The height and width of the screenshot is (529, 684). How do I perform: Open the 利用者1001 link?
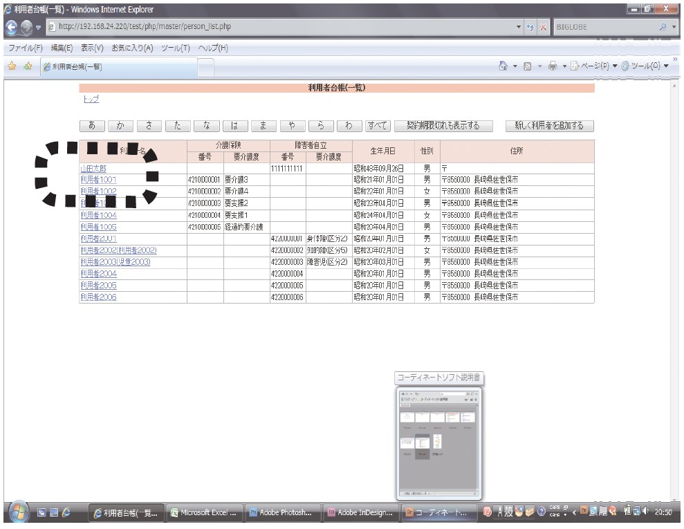click(x=99, y=180)
